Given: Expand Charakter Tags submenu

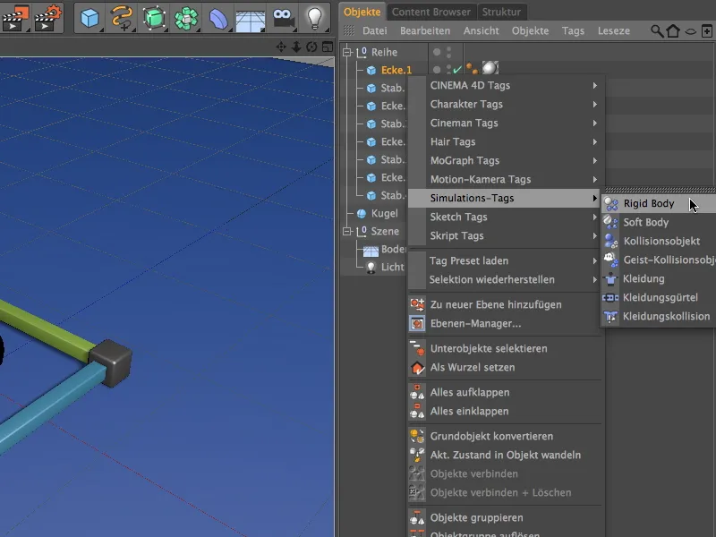Looking at the screenshot, I should (x=507, y=104).
